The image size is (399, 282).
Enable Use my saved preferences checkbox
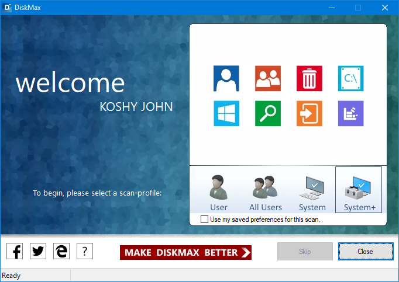click(204, 220)
